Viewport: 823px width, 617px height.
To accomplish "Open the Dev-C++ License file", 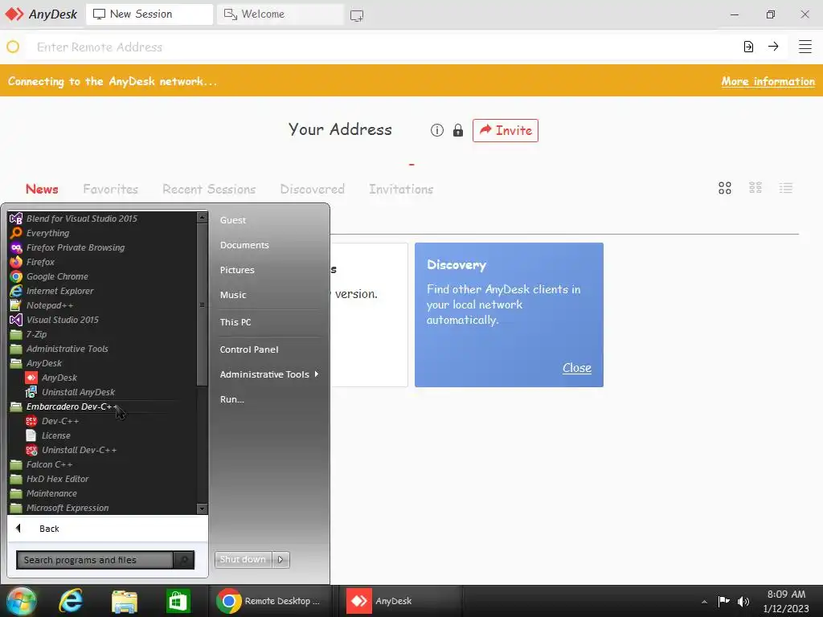I will click(55, 435).
